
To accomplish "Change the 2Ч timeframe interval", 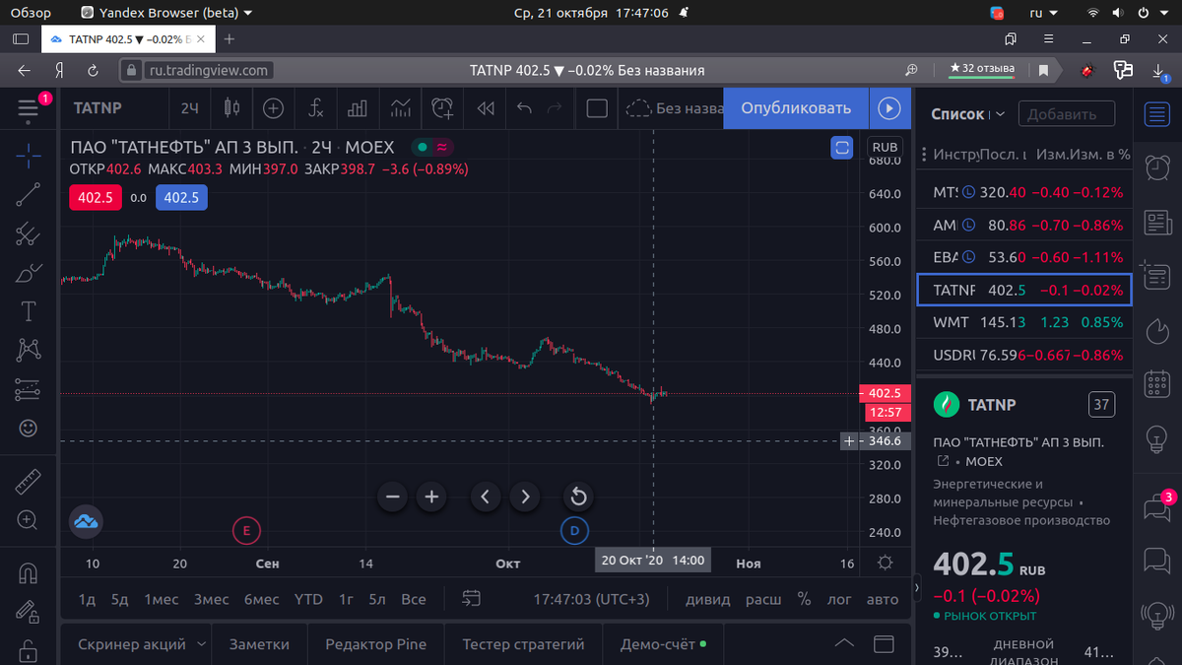I will [x=190, y=107].
